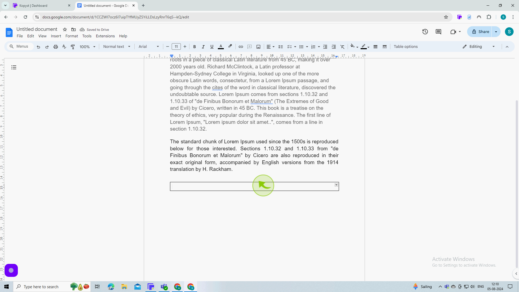Click the Underline formatting icon
Viewport: 519px width, 292px height.
[212, 47]
